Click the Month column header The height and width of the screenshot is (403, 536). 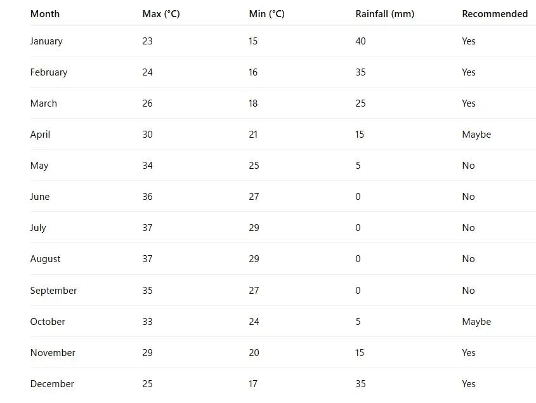(45, 14)
